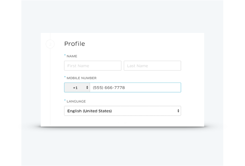Click the required asterisk beside NAME

(65, 55)
